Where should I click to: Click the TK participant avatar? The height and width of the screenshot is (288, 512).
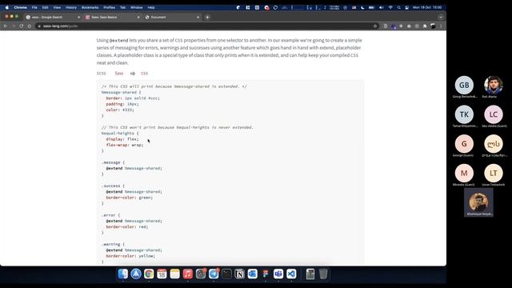464,114
